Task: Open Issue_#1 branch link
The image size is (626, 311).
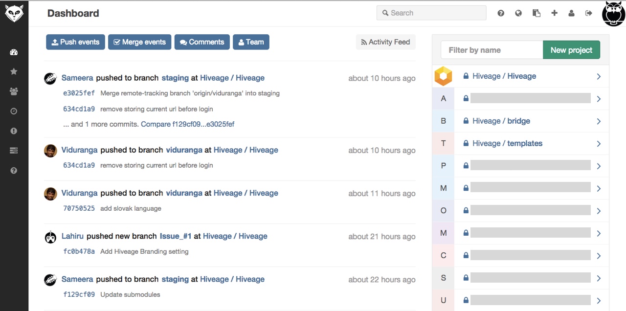Action: point(176,236)
